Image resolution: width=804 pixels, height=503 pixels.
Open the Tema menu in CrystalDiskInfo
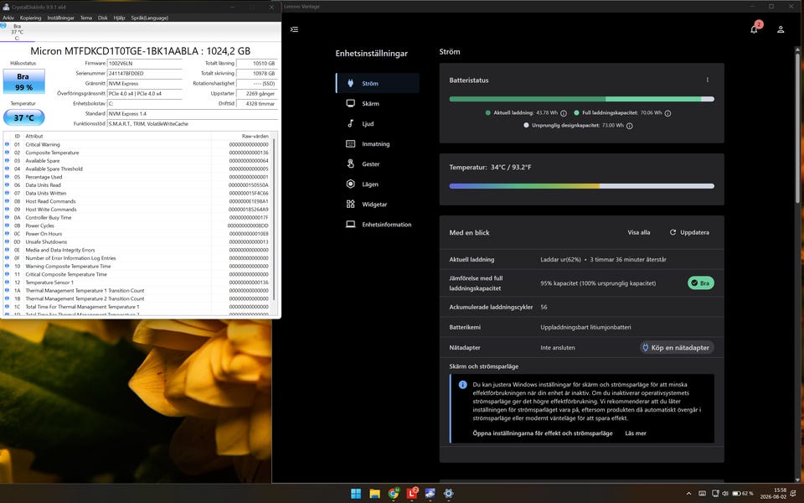click(86, 18)
